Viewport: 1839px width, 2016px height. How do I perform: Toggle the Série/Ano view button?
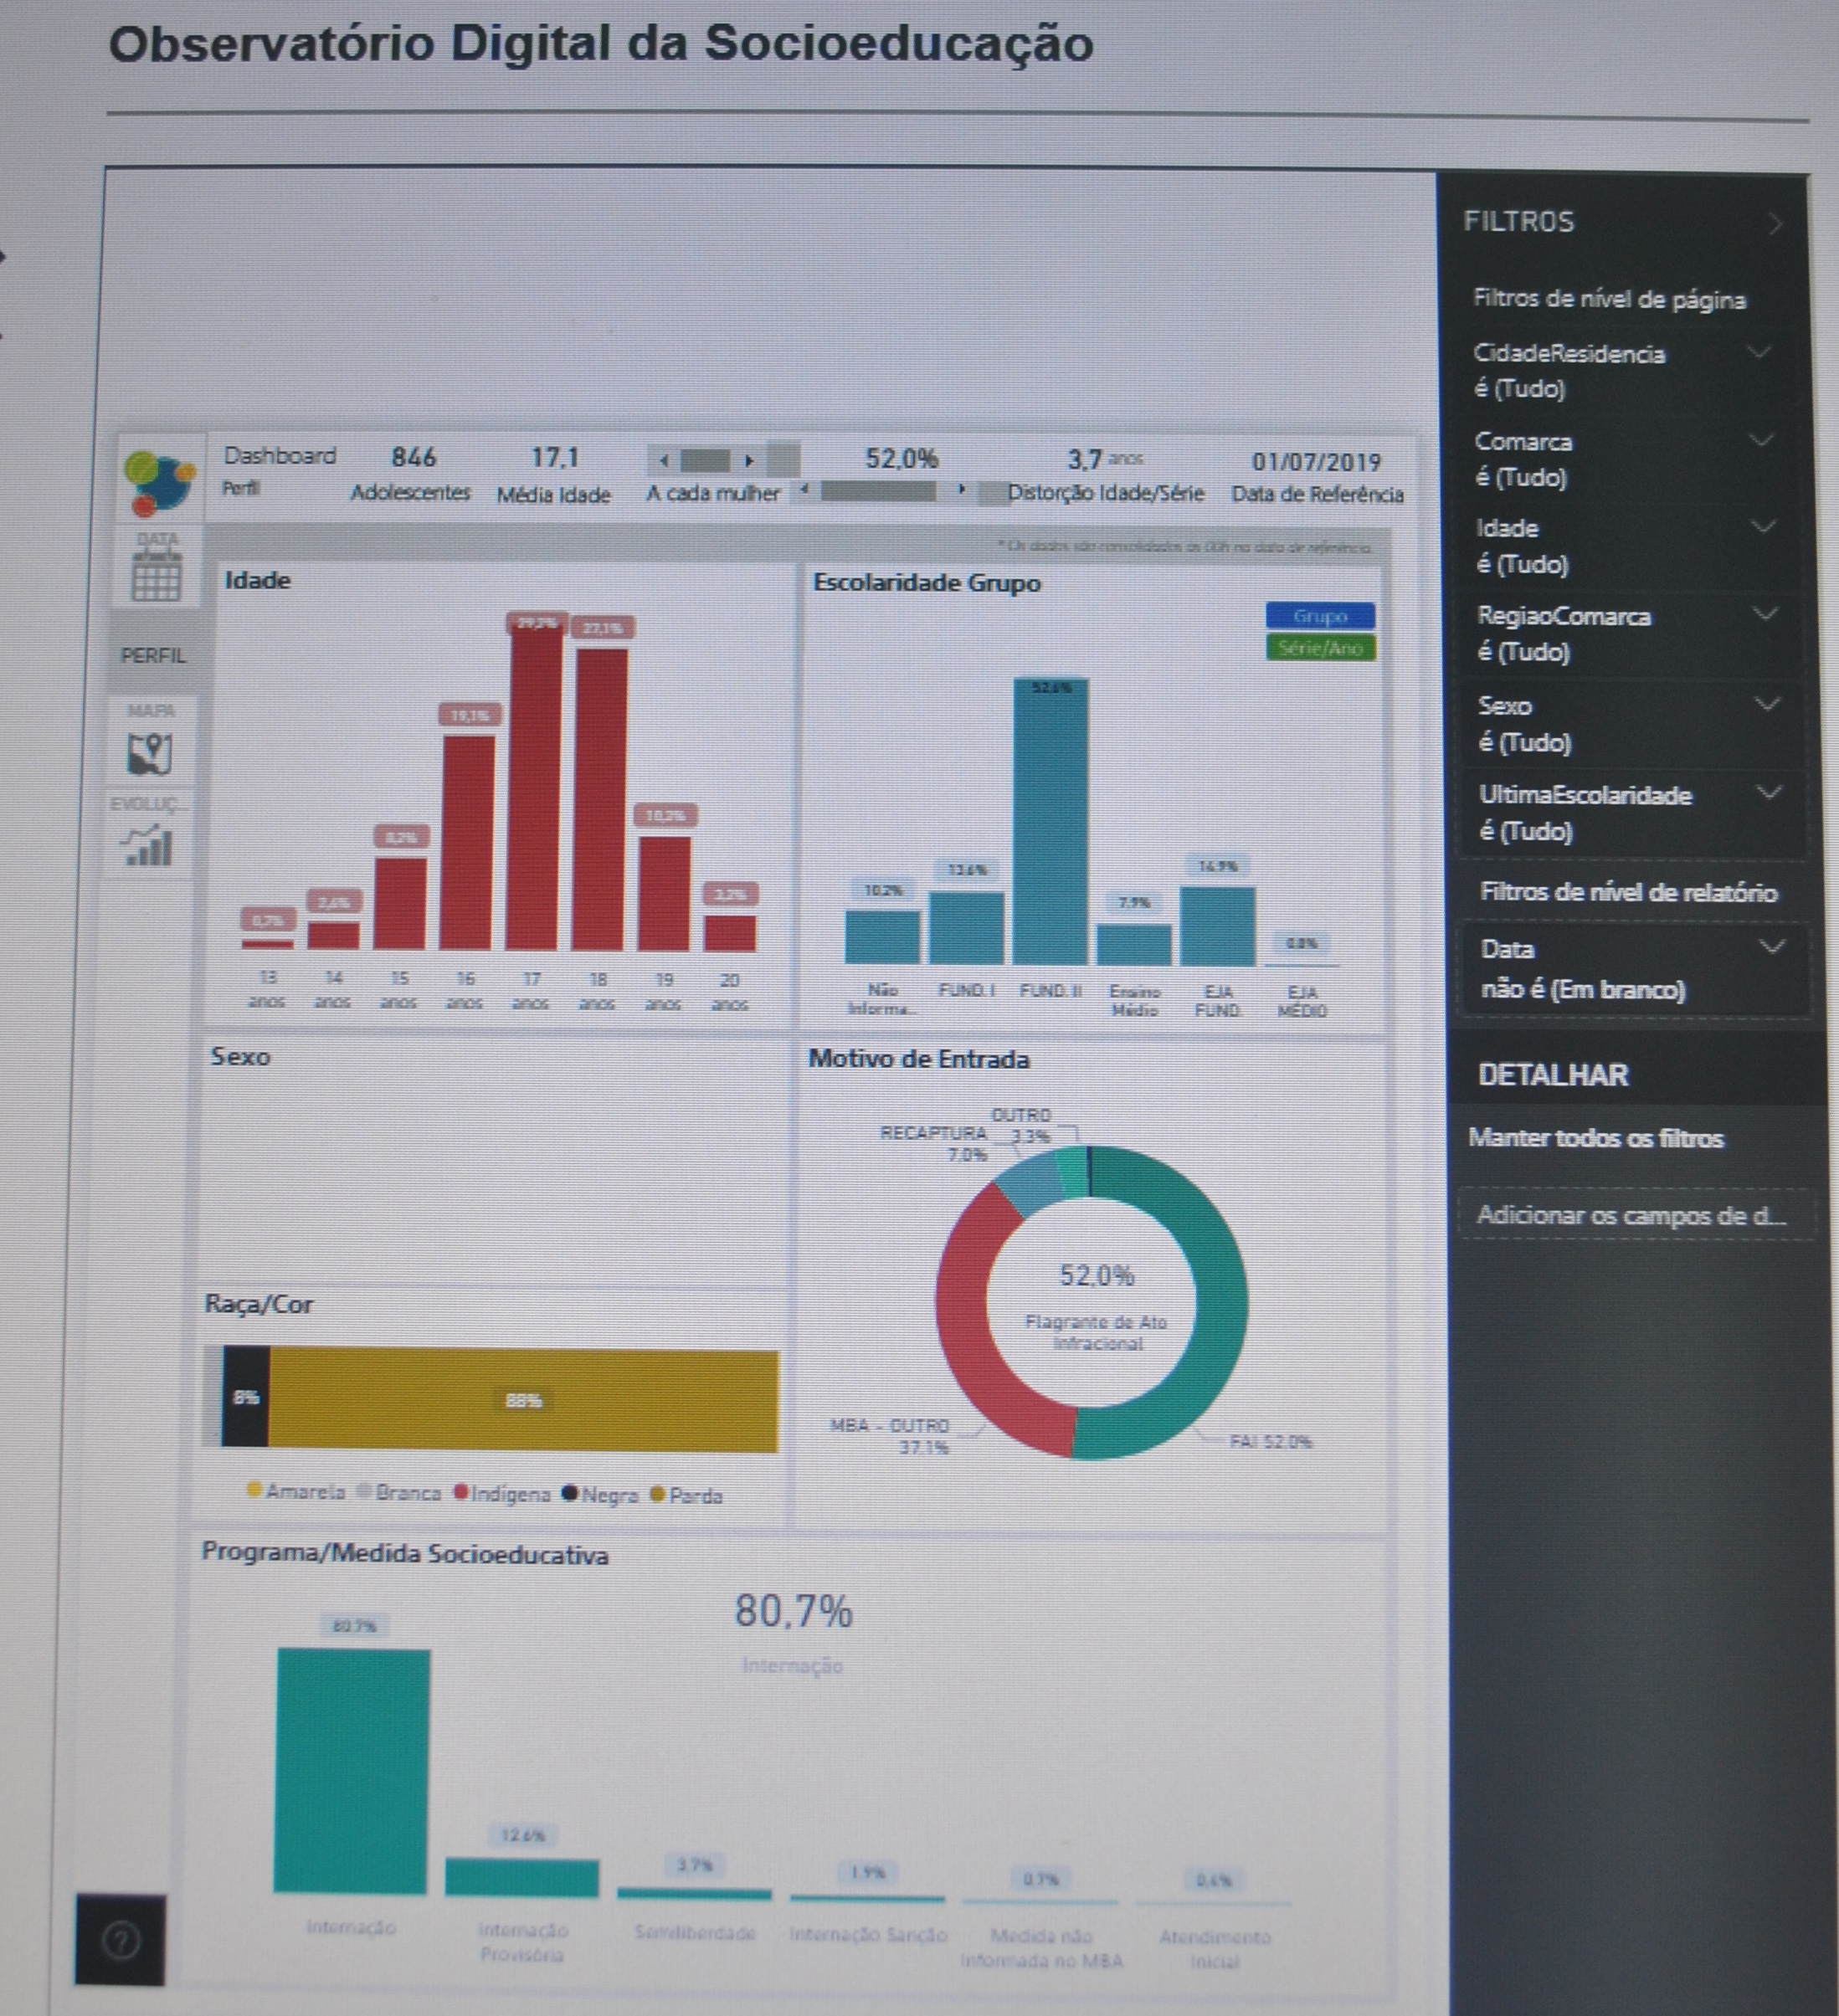pos(1319,648)
